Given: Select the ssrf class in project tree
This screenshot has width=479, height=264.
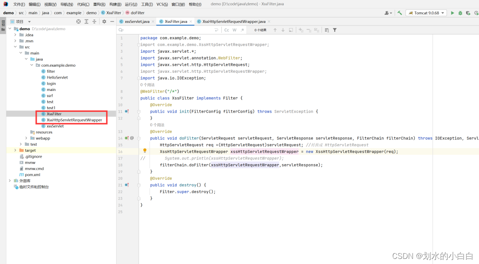Looking at the screenshot, I should [50, 96].
